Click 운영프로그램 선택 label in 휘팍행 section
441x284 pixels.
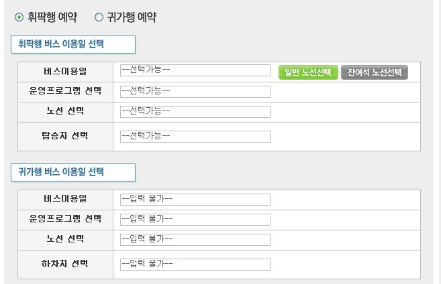tap(65, 91)
